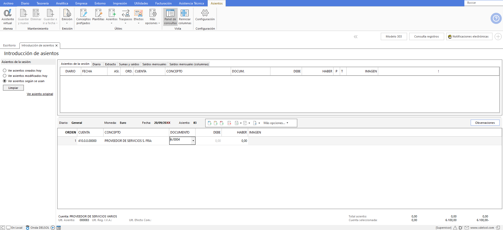Click the En Local monitor icon
The width and height of the screenshot is (503, 230).
point(8,228)
